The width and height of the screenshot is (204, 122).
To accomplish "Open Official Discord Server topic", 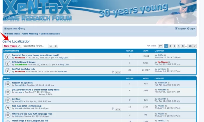I will [24, 62].
